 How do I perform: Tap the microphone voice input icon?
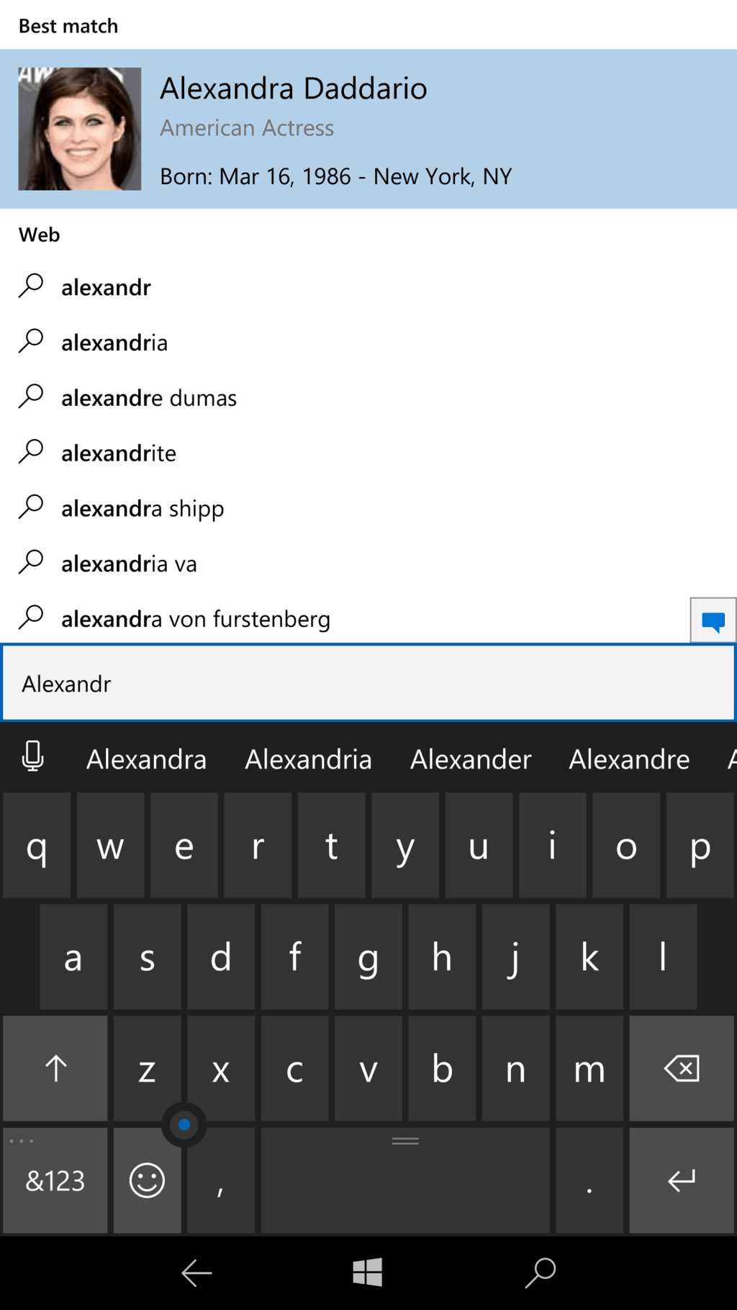[x=32, y=758]
